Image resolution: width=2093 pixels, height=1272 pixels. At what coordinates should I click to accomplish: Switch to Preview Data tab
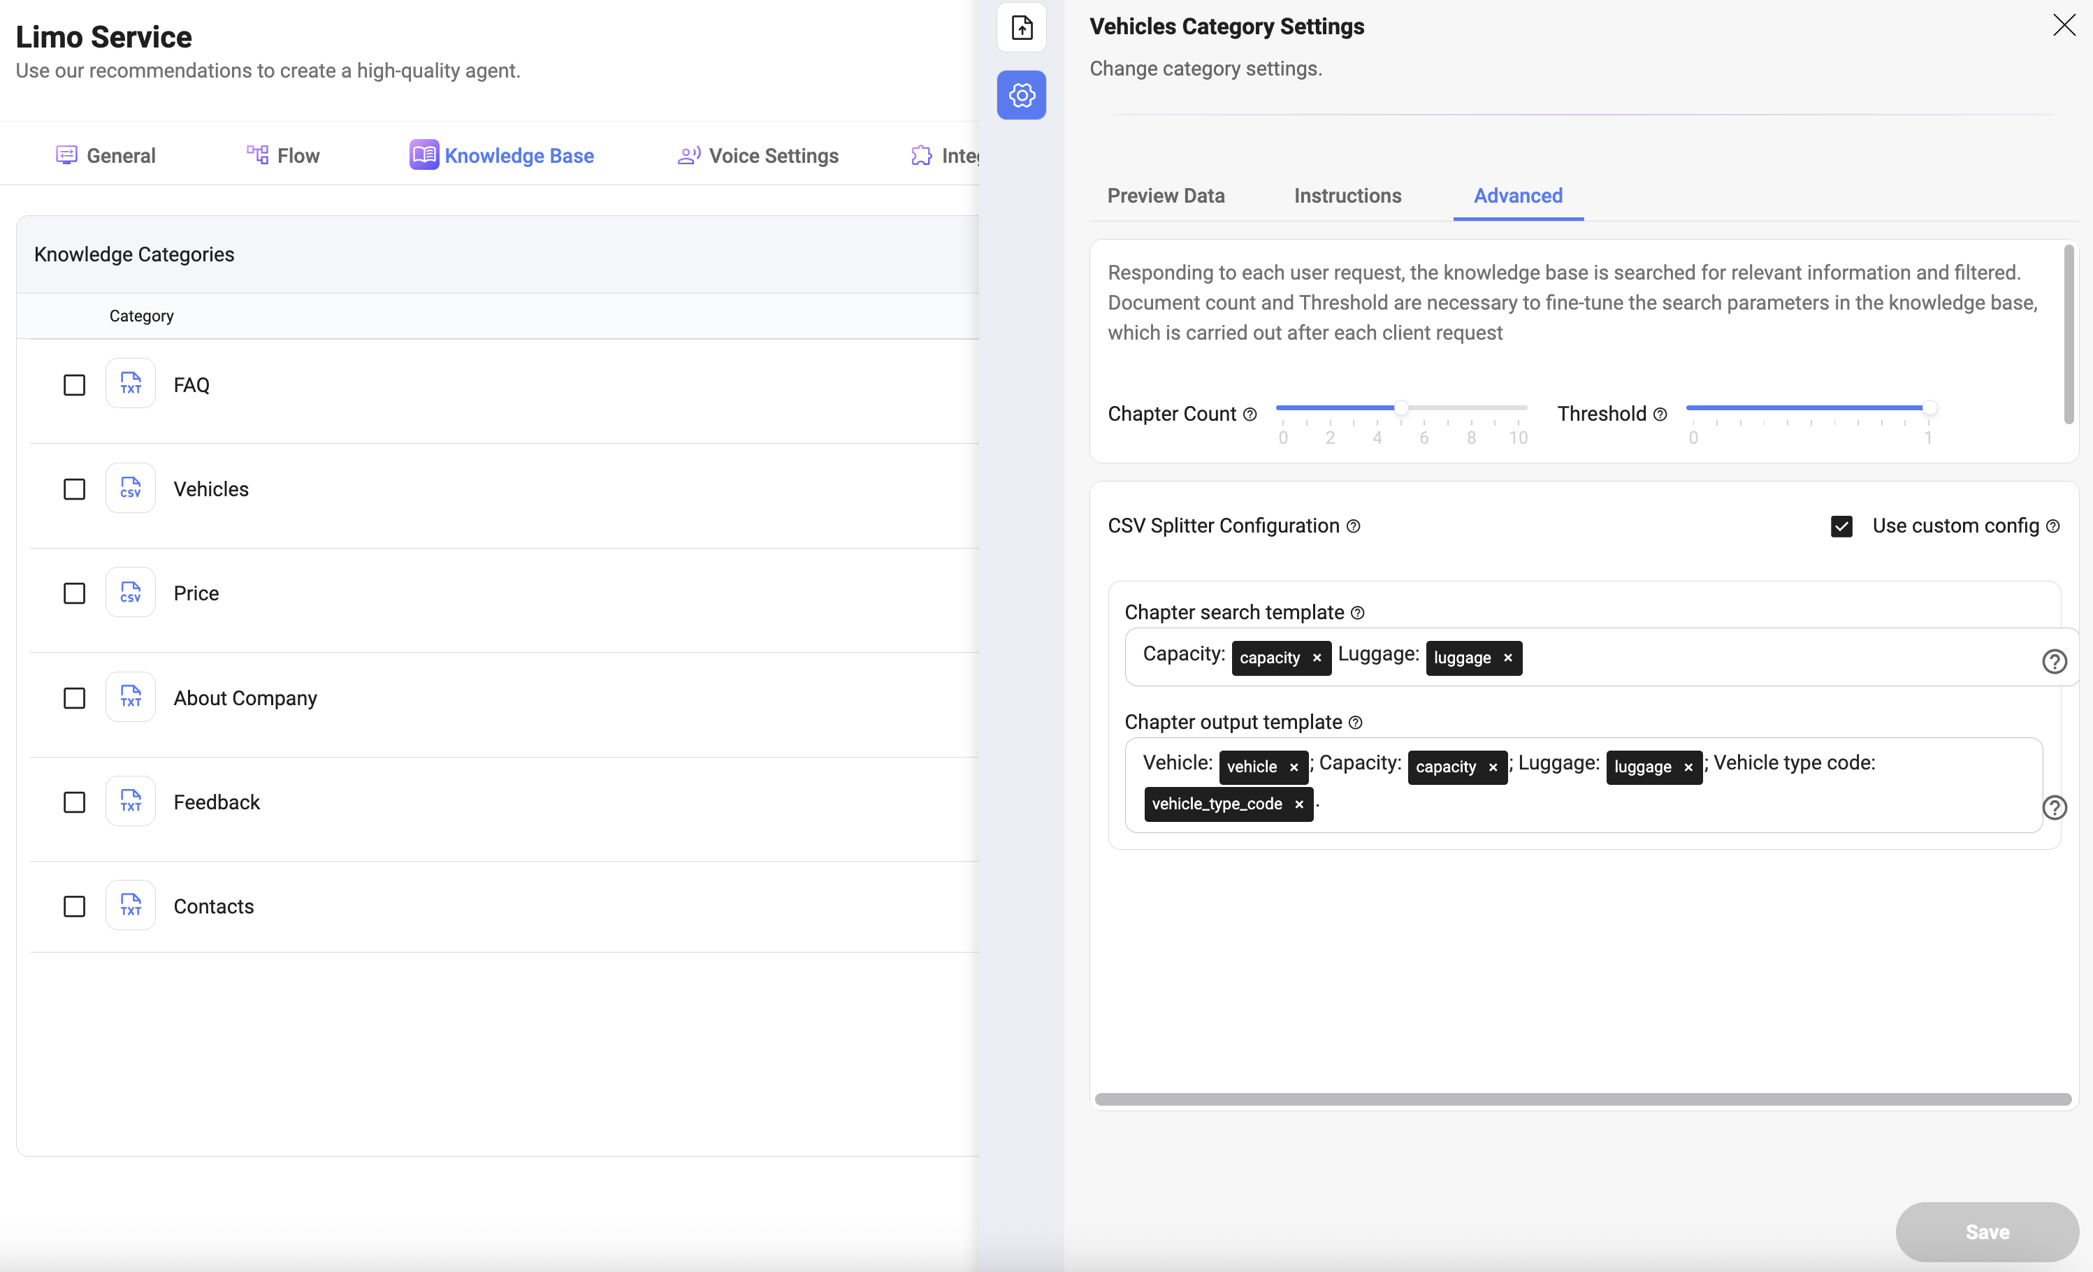[1166, 196]
